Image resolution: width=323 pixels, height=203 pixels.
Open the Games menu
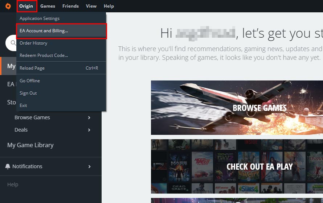click(x=48, y=6)
